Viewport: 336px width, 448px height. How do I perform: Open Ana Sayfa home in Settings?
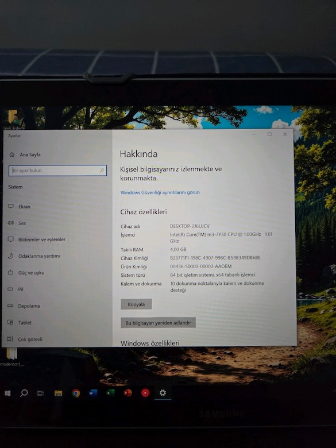pos(25,155)
